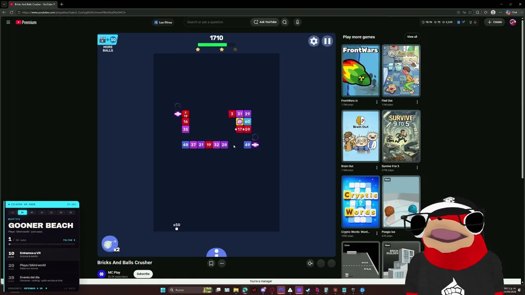
Task: Open the Cryptic Words game thumbnail
Action: tap(361, 202)
